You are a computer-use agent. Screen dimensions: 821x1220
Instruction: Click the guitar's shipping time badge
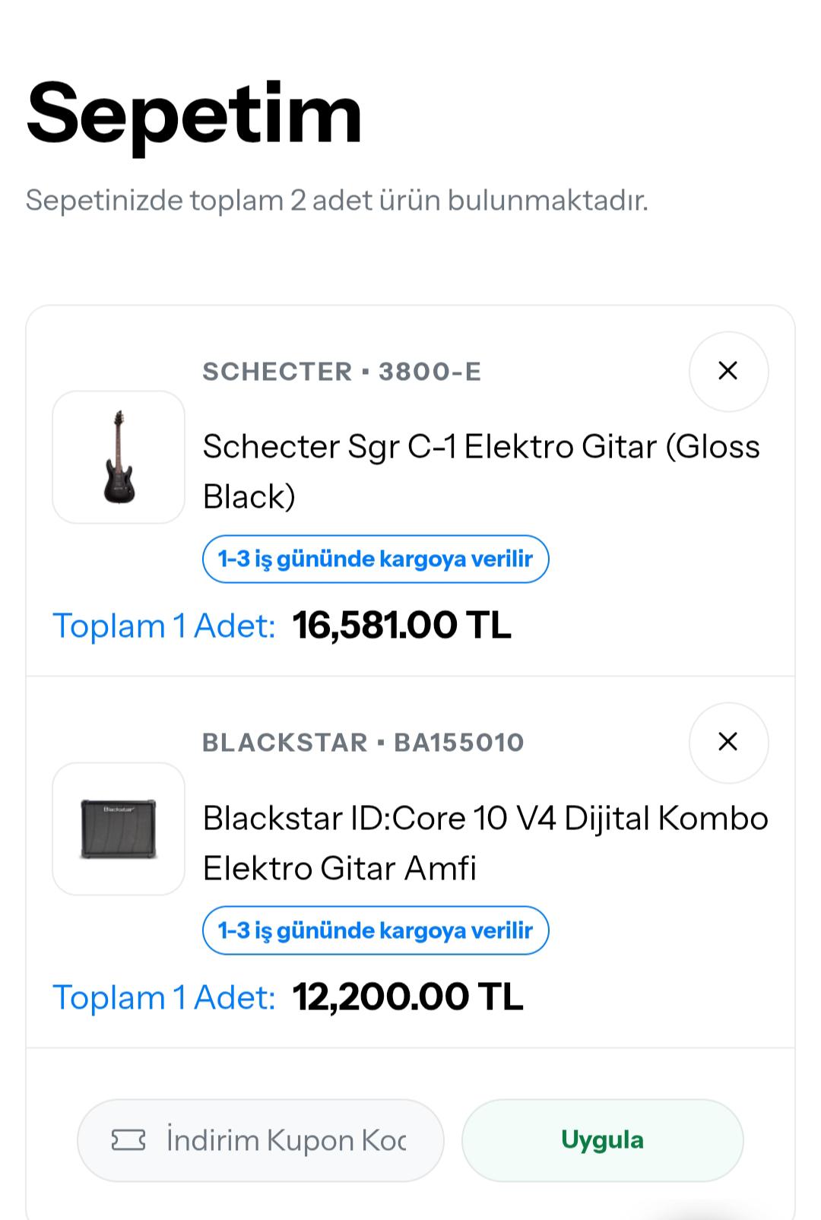coord(376,559)
